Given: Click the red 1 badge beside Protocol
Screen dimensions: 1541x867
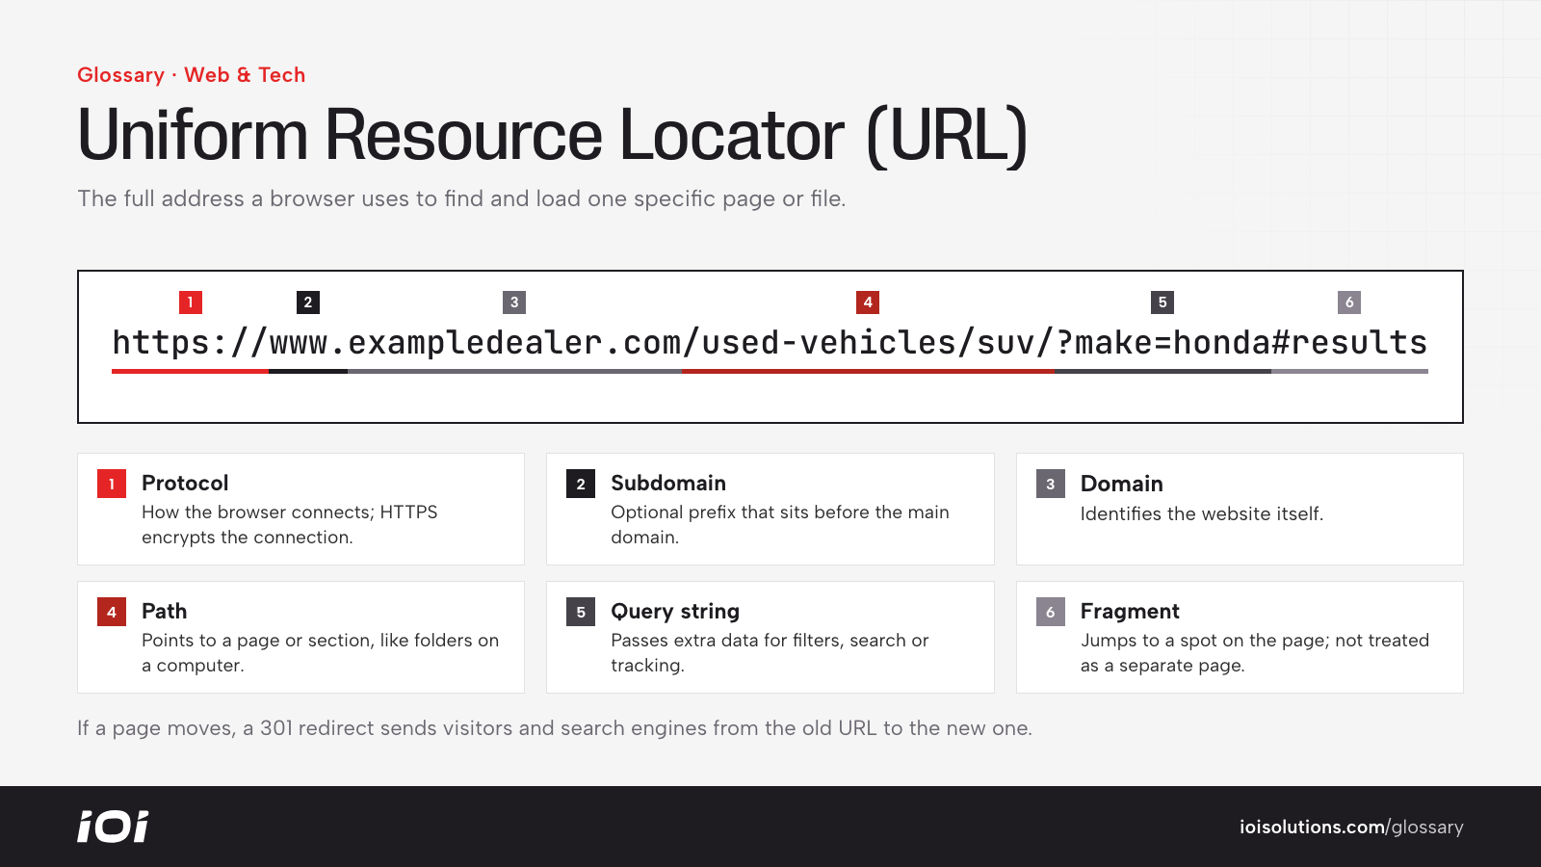Looking at the screenshot, I should (112, 484).
